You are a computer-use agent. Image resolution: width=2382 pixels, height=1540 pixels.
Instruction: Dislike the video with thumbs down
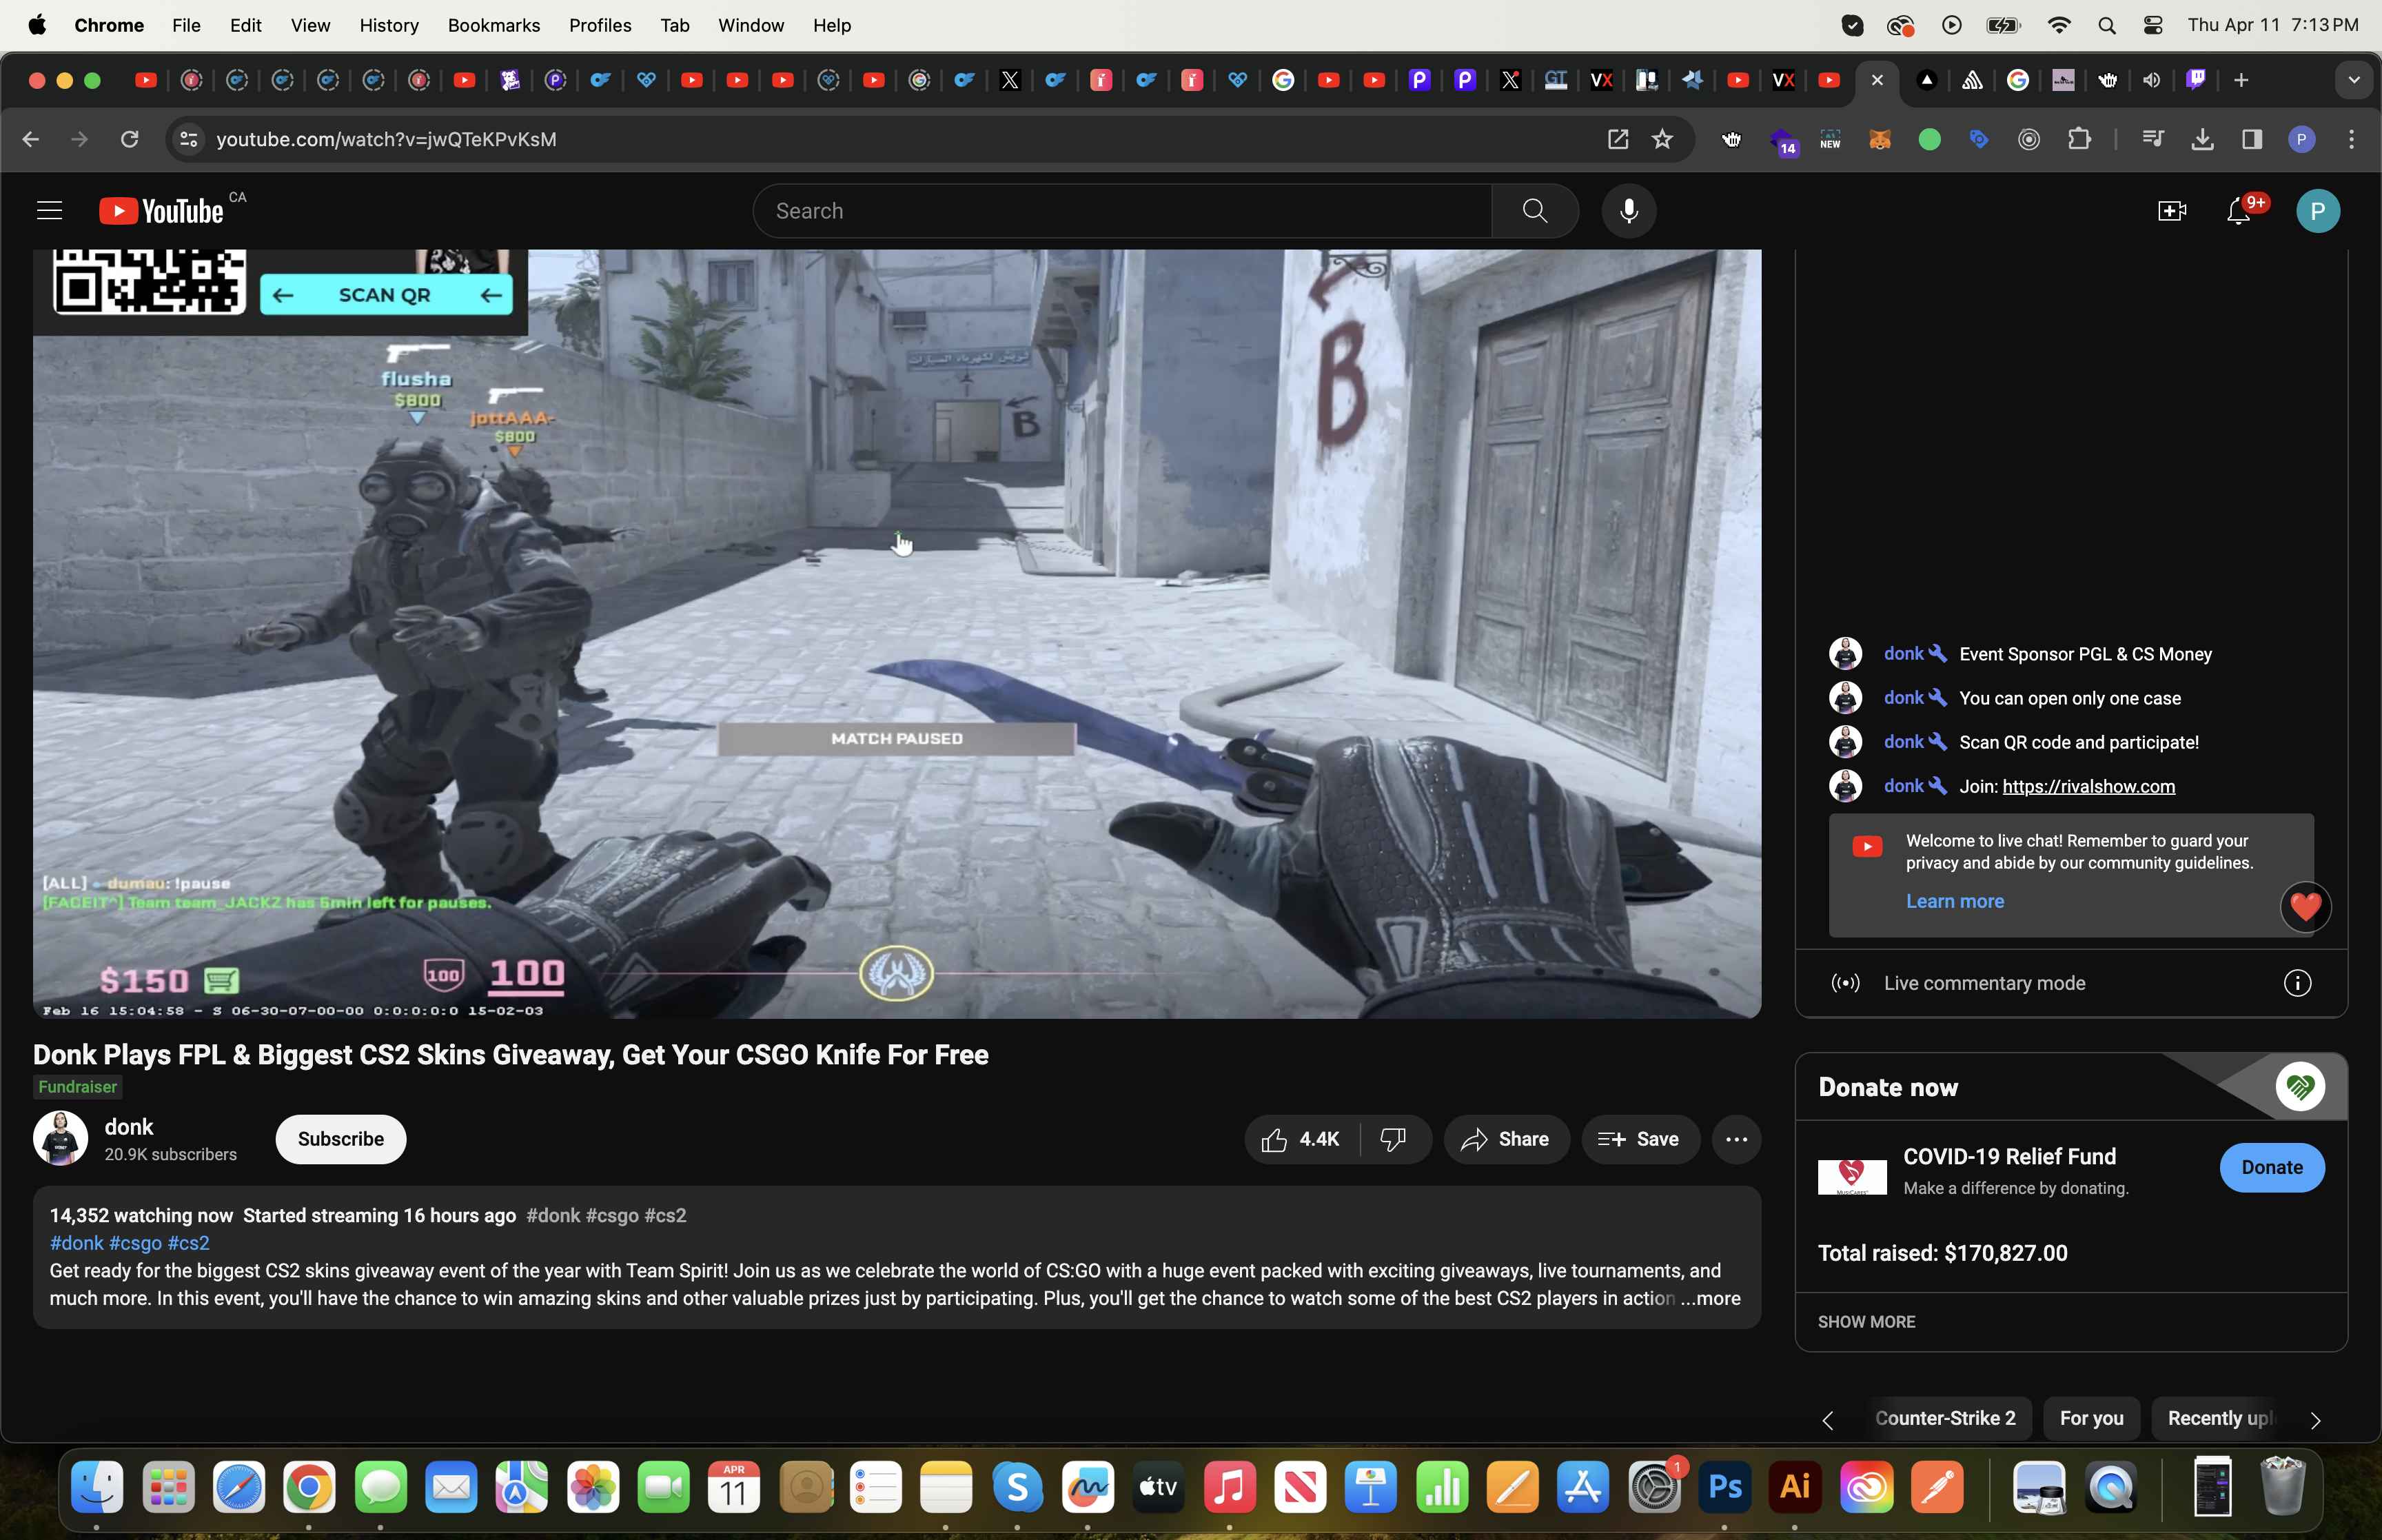pyautogui.click(x=1394, y=1139)
